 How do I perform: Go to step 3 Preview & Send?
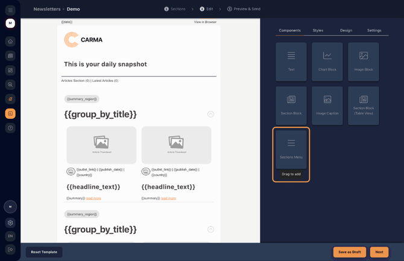(244, 9)
